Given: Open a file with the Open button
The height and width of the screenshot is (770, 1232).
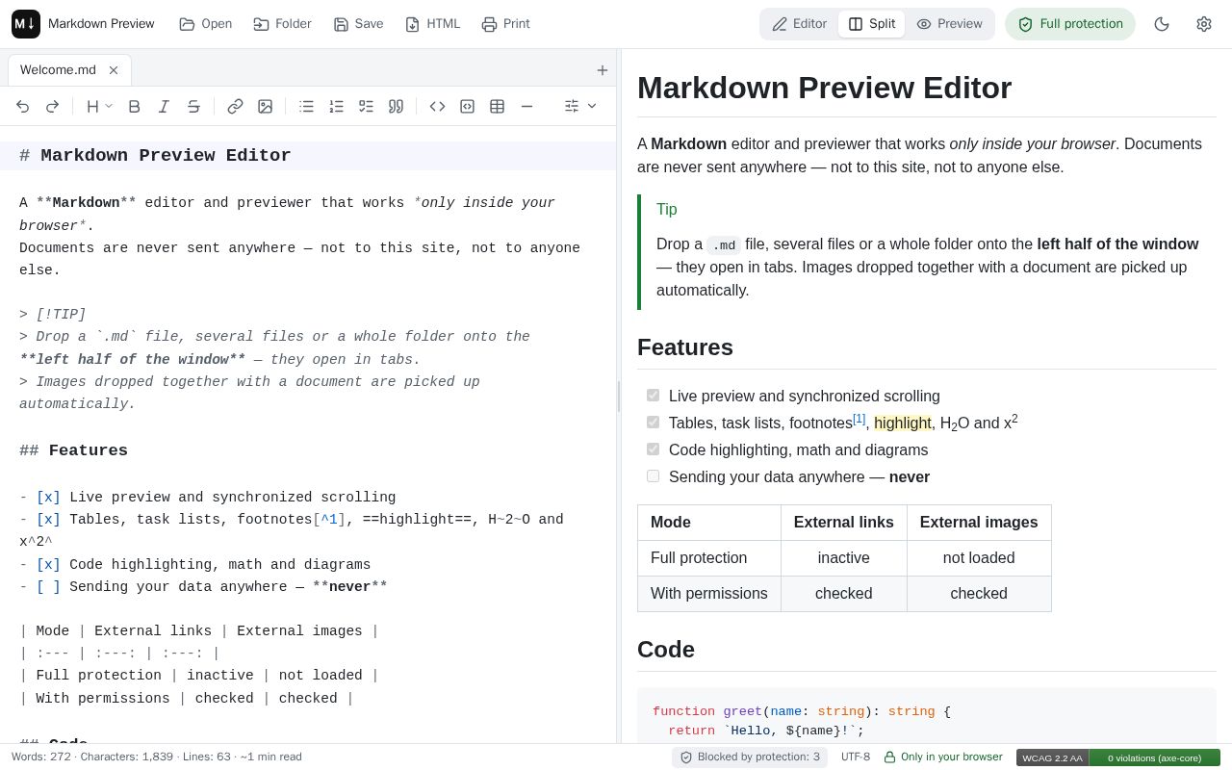Looking at the screenshot, I should coord(206,24).
